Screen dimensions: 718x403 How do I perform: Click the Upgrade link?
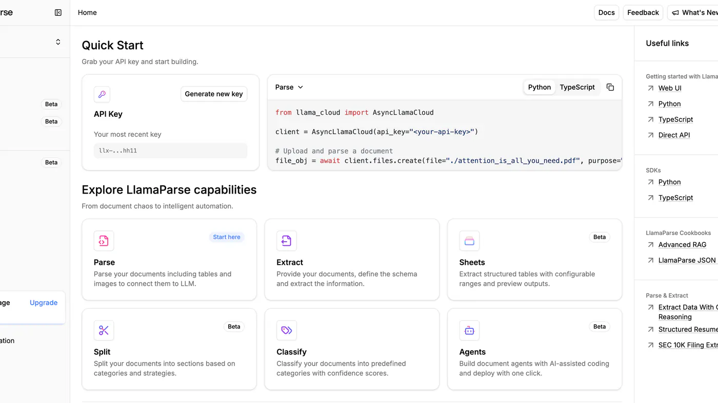coord(44,303)
